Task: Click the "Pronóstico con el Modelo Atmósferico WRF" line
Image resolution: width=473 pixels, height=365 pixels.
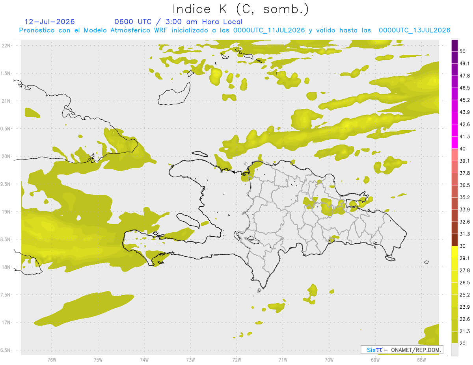Action: click(x=235, y=30)
